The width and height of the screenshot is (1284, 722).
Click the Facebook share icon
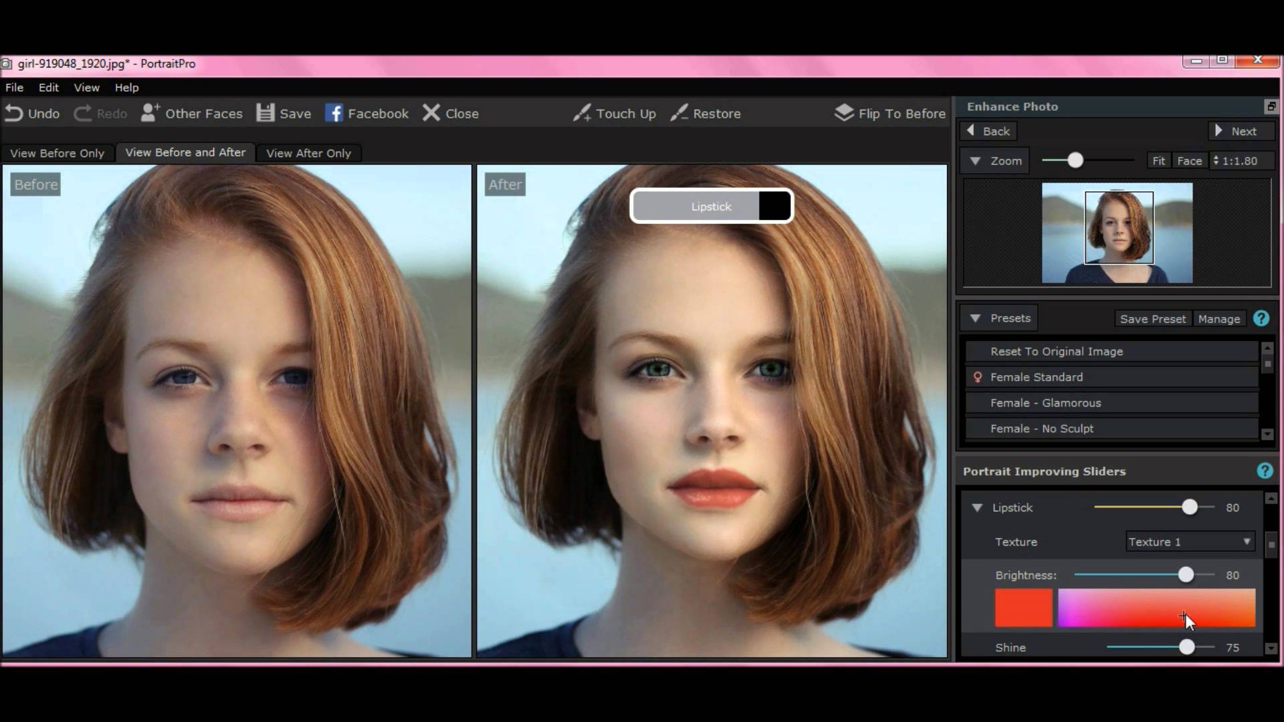[334, 113]
